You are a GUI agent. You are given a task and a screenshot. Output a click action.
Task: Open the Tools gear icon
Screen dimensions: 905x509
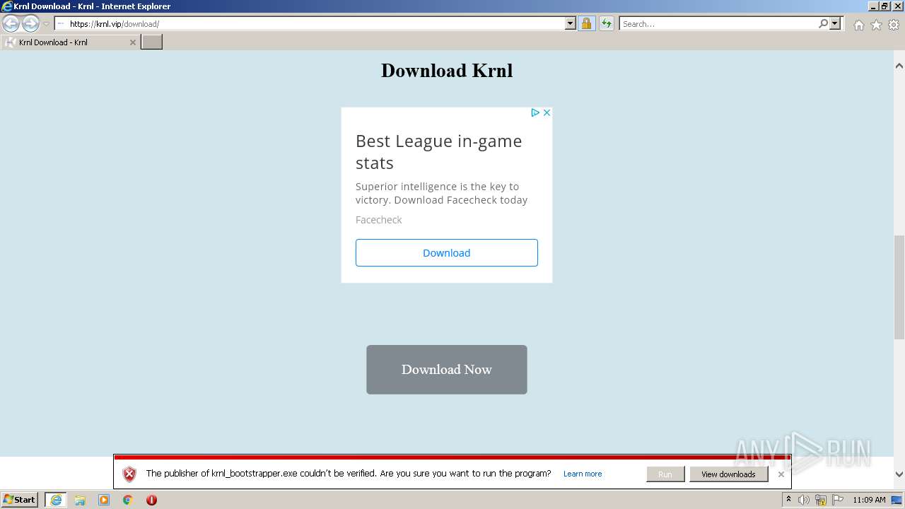point(894,25)
